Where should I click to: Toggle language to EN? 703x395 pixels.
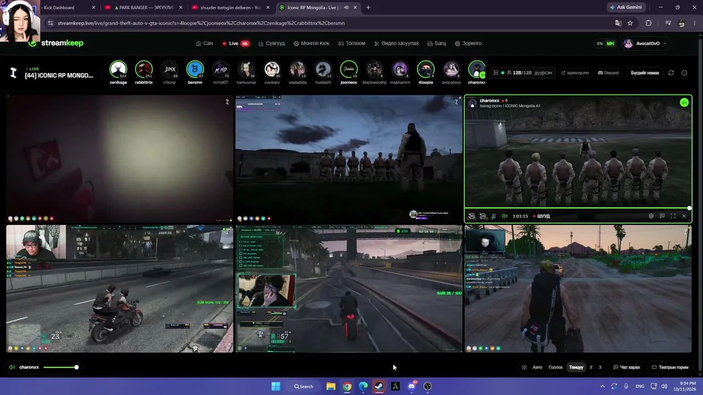pyautogui.click(x=600, y=43)
